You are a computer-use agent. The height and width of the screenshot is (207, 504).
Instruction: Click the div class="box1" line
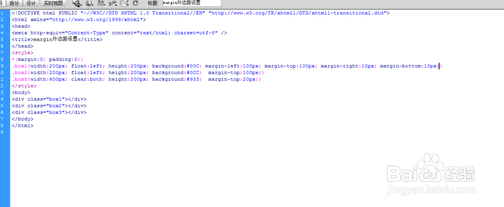pyautogui.click(x=49, y=99)
